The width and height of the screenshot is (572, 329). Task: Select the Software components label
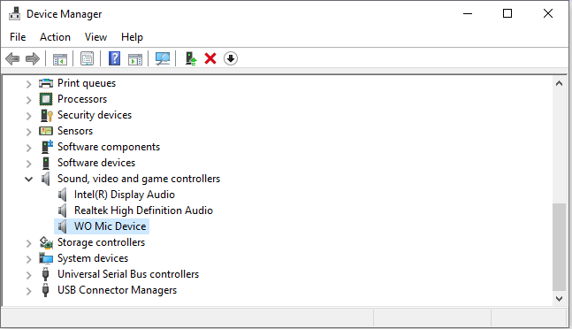(109, 147)
